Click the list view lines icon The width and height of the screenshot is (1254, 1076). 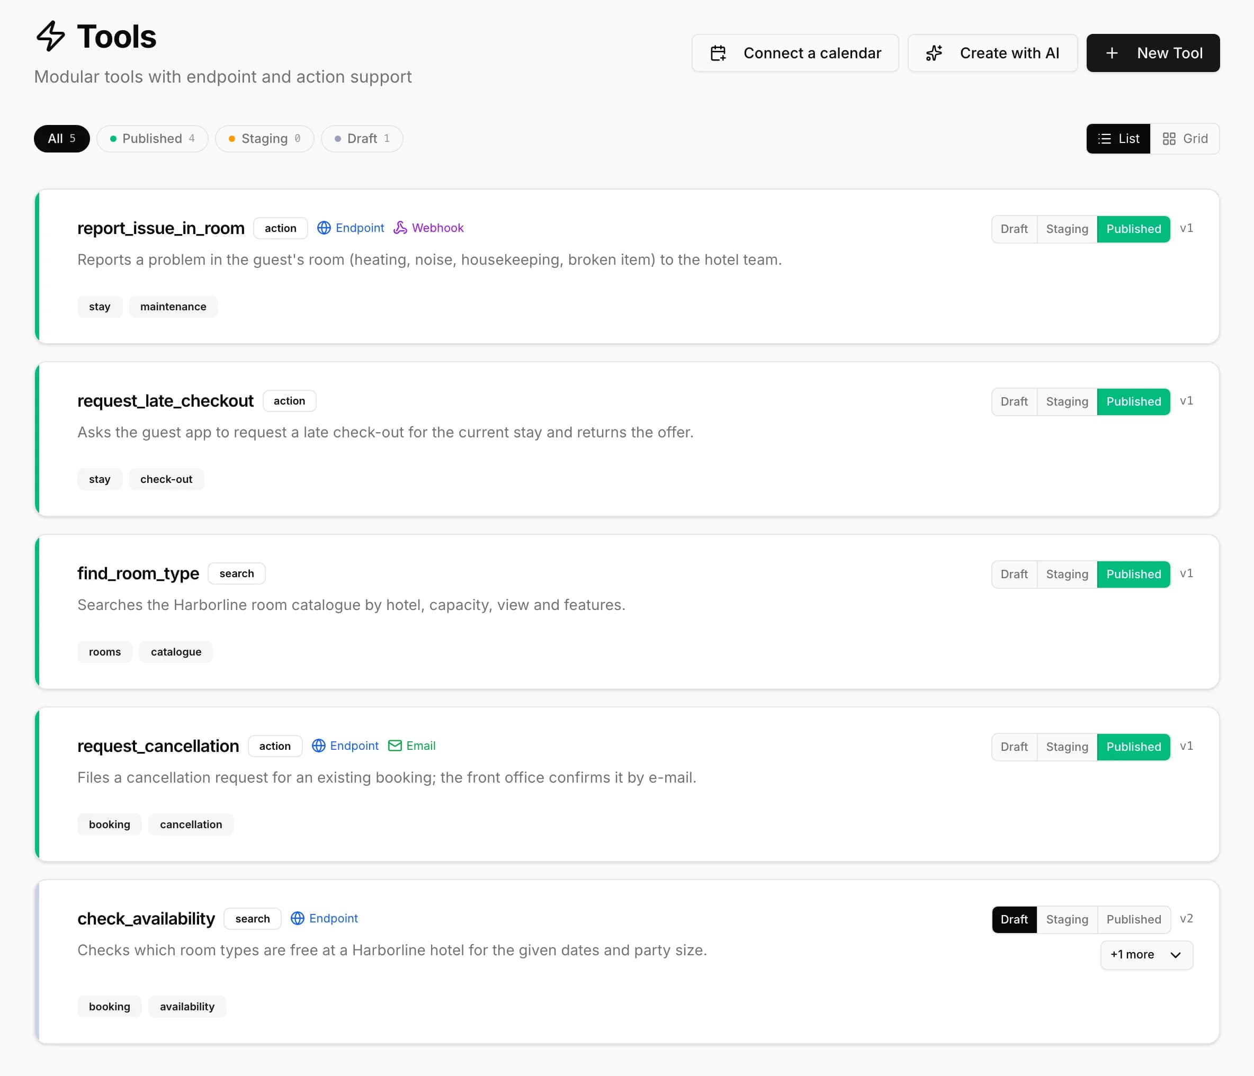coord(1105,139)
